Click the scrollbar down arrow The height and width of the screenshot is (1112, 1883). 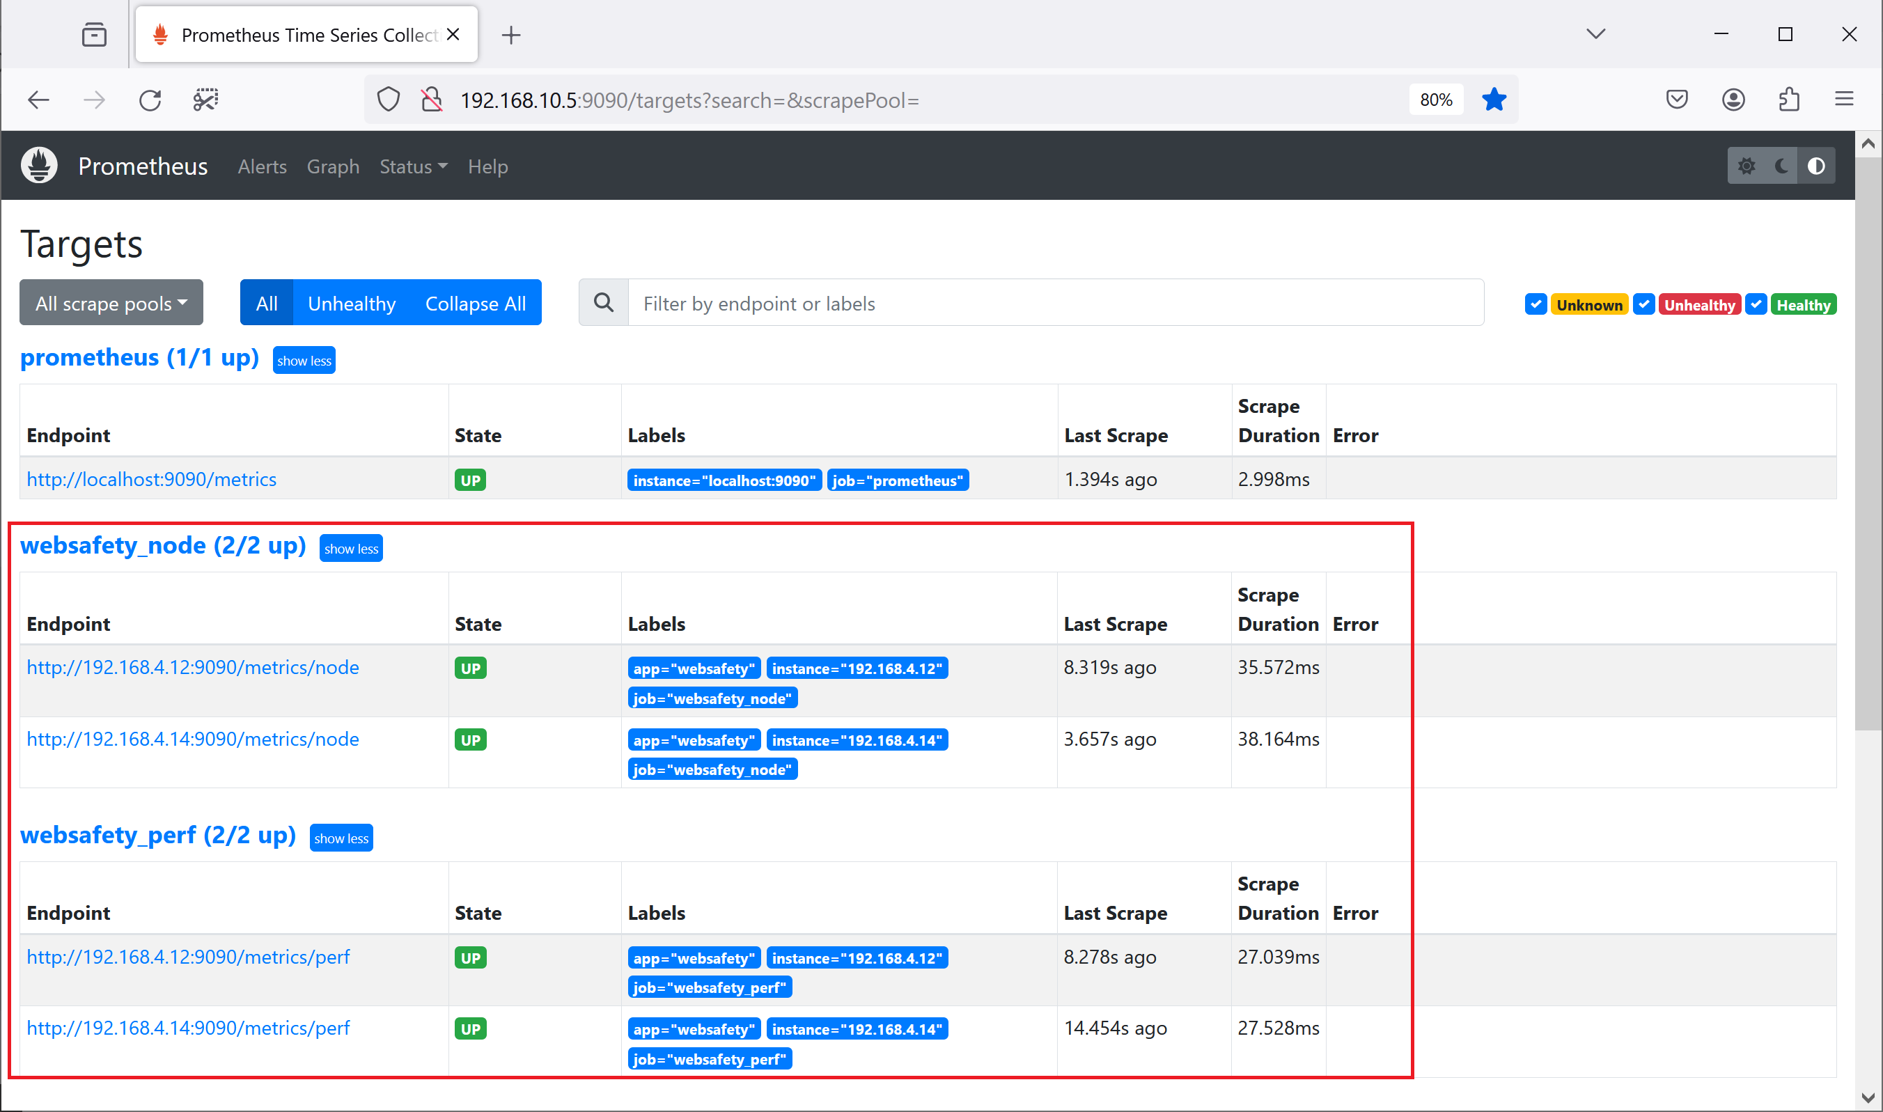pyautogui.click(x=1869, y=1097)
